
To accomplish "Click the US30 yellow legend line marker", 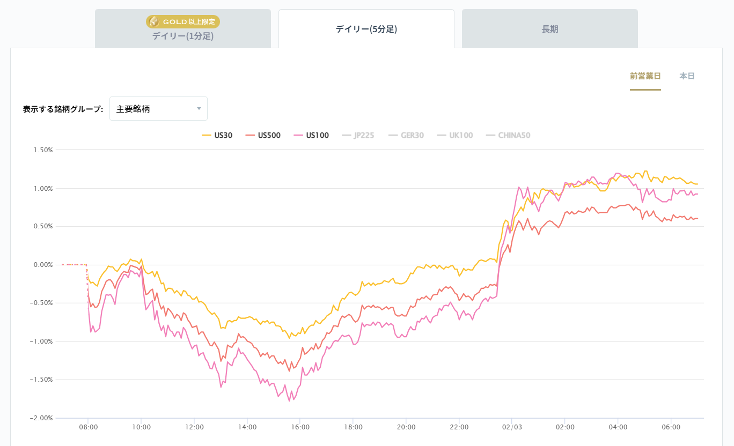I will pos(207,136).
